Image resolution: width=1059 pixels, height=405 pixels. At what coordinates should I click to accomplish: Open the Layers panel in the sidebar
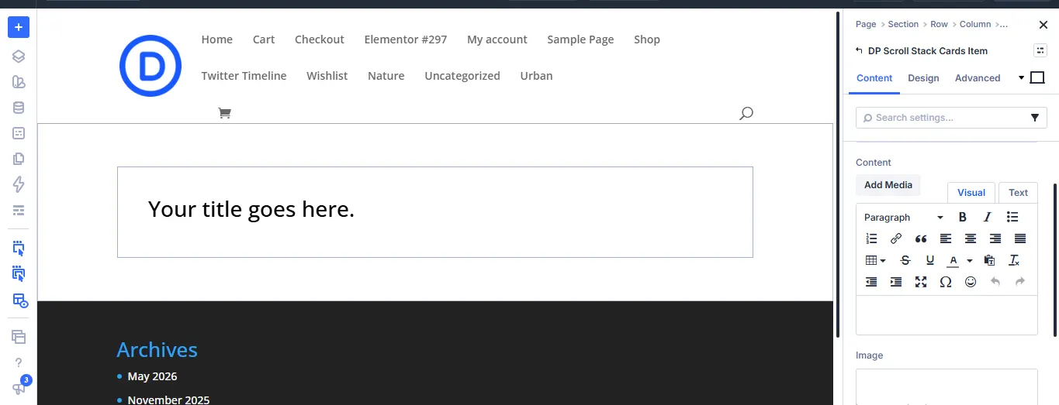tap(19, 56)
